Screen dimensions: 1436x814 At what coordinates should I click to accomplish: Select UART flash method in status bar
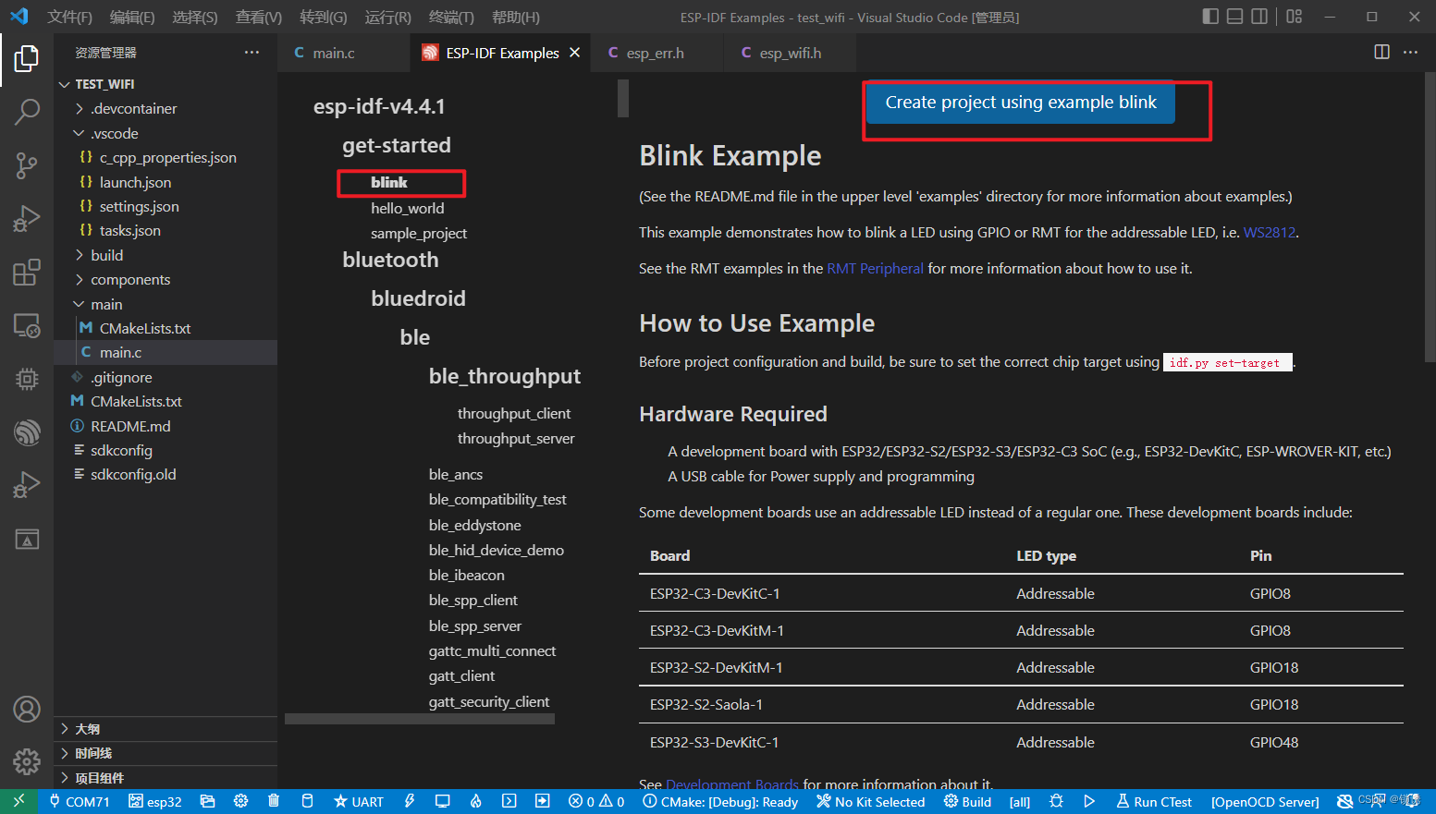tap(359, 802)
